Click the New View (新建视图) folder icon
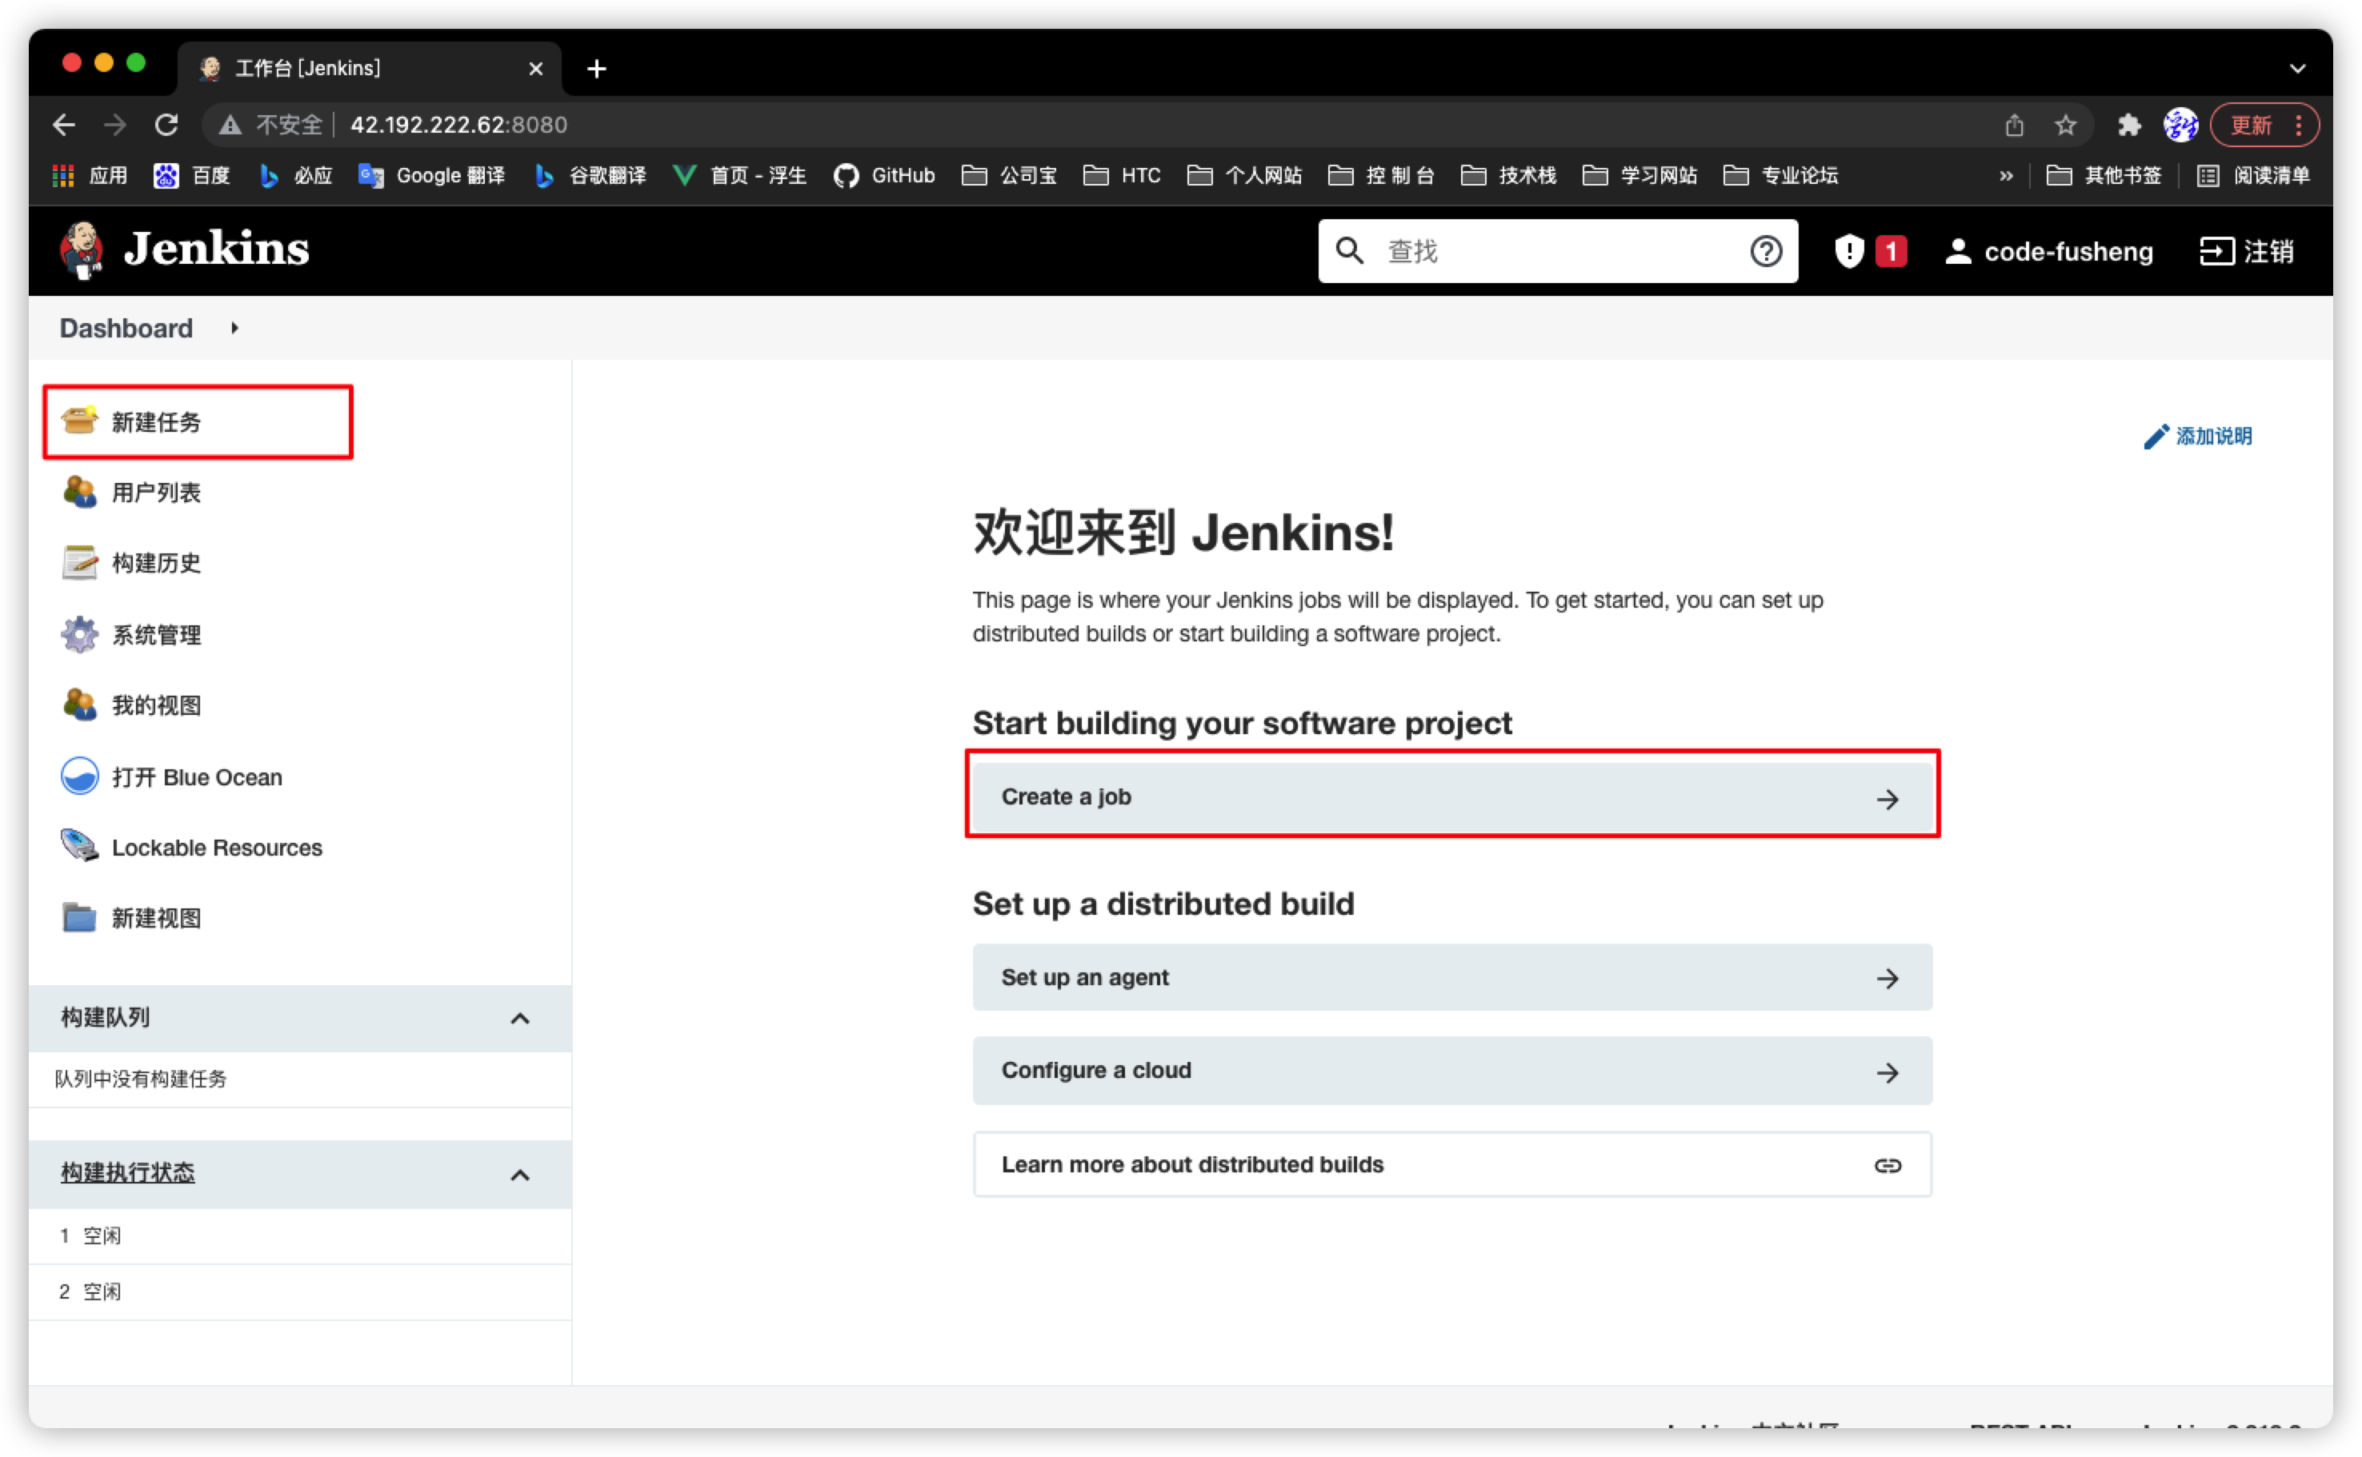The height and width of the screenshot is (1457, 2362). pos(79,917)
